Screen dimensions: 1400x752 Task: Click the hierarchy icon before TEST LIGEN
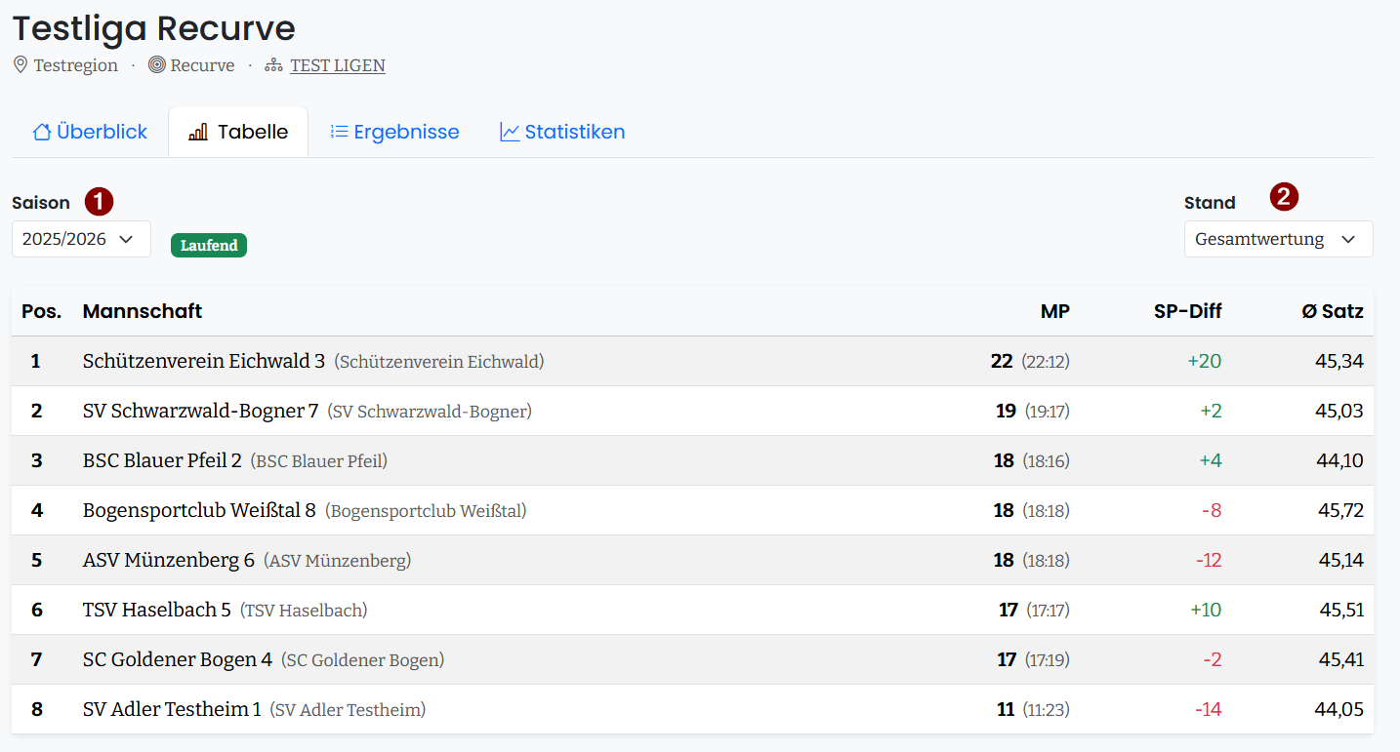click(273, 65)
